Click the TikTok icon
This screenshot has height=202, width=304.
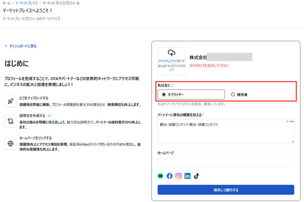(196, 176)
